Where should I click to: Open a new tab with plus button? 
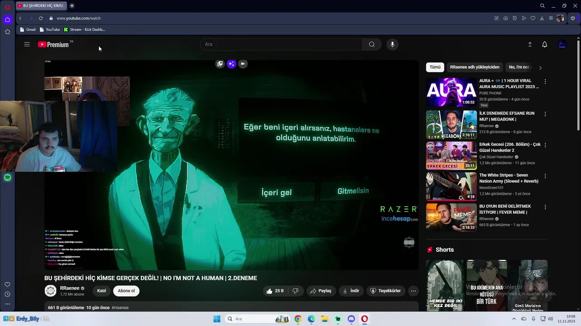[x=72, y=6]
